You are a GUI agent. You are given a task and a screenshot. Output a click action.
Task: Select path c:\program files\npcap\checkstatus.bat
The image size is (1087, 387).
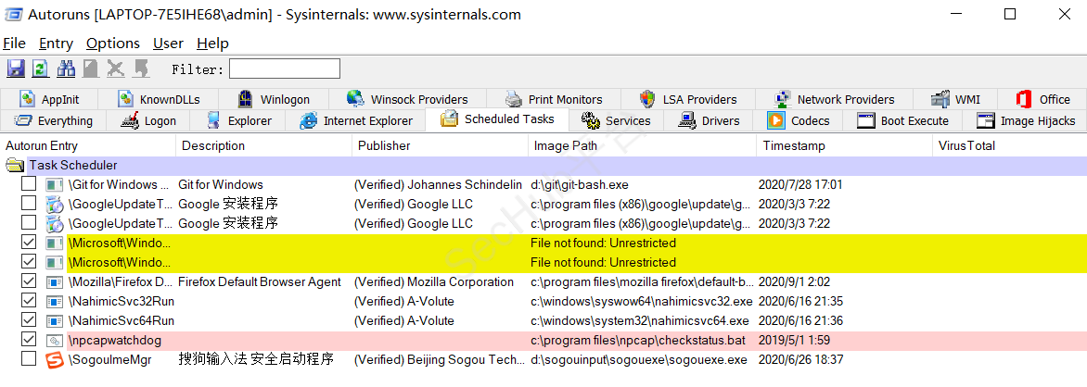pyautogui.click(x=638, y=340)
